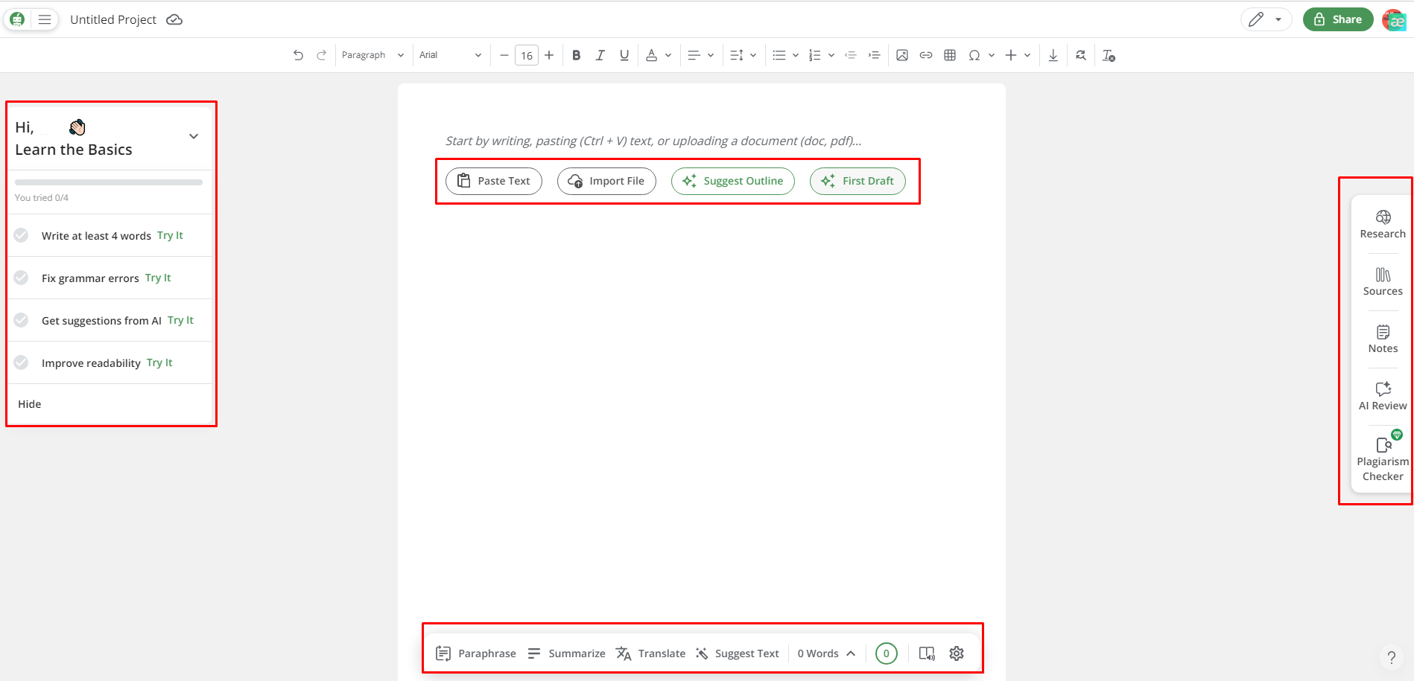Click the insert link icon
Screen dimensions: 1414x681
click(926, 55)
